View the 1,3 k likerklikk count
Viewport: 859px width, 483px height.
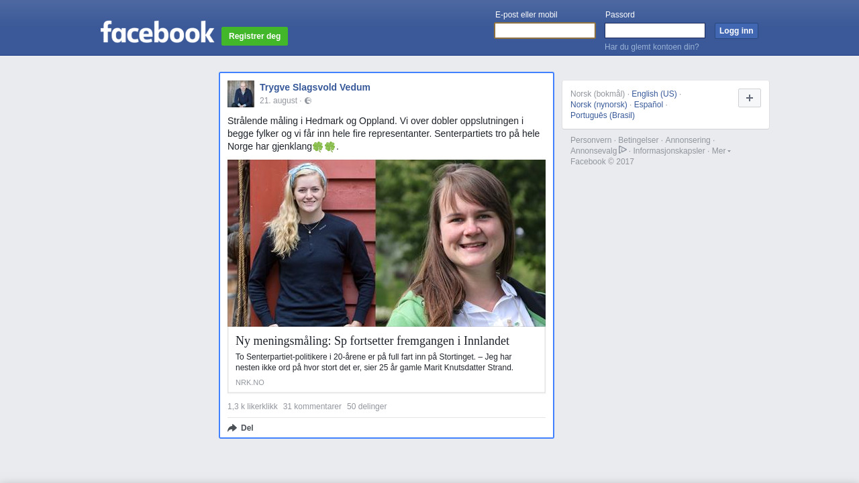point(252,407)
